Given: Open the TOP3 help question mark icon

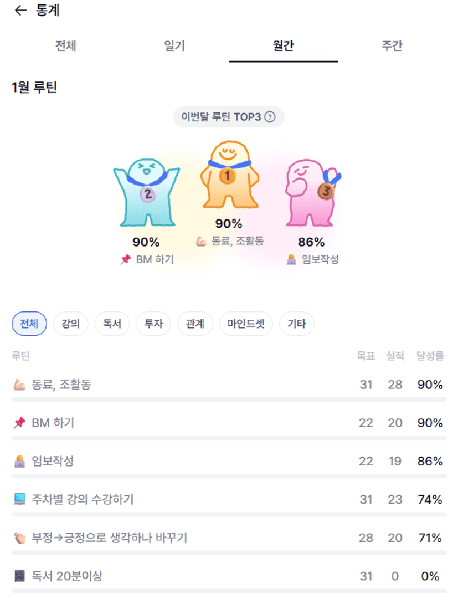Looking at the screenshot, I should 270,117.
